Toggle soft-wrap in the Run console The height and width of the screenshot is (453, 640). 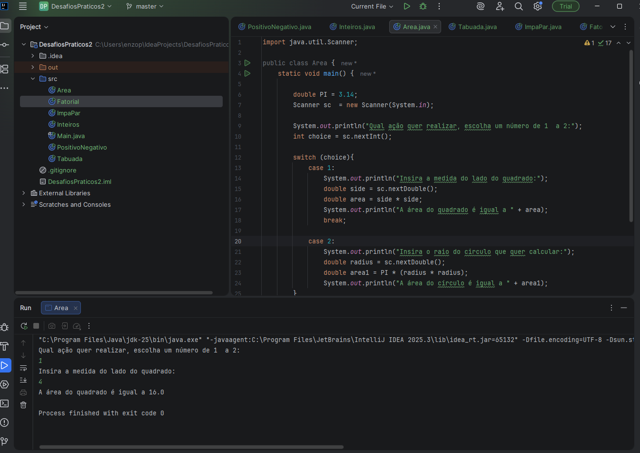pos(23,368)
